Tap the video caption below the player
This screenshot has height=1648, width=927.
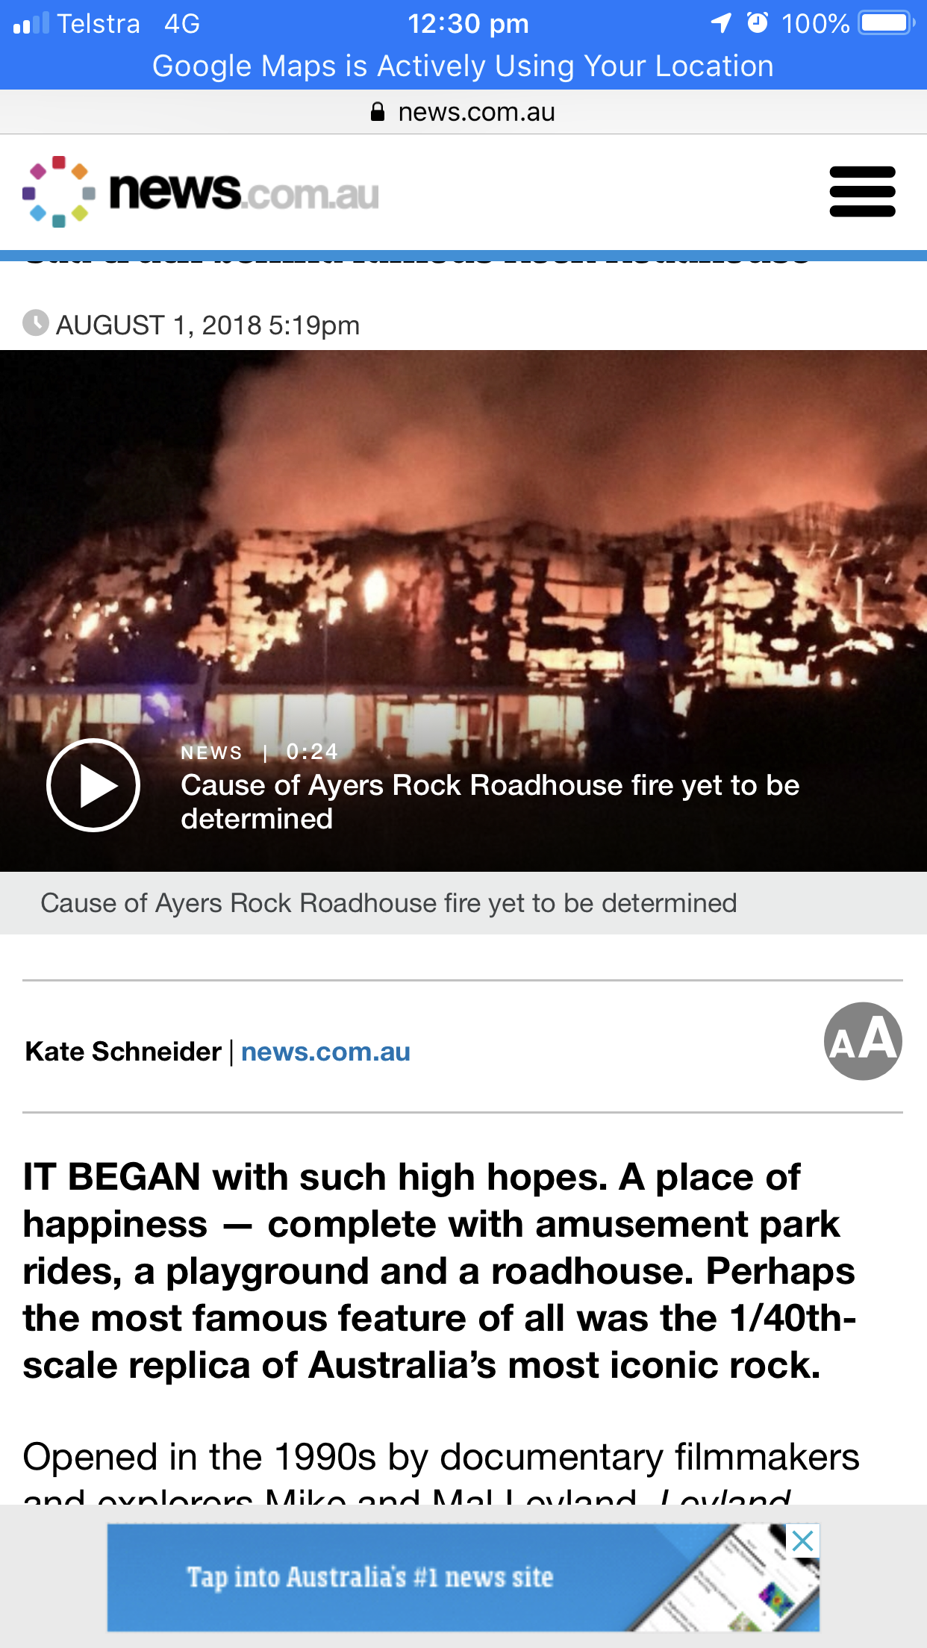[389, 903]
